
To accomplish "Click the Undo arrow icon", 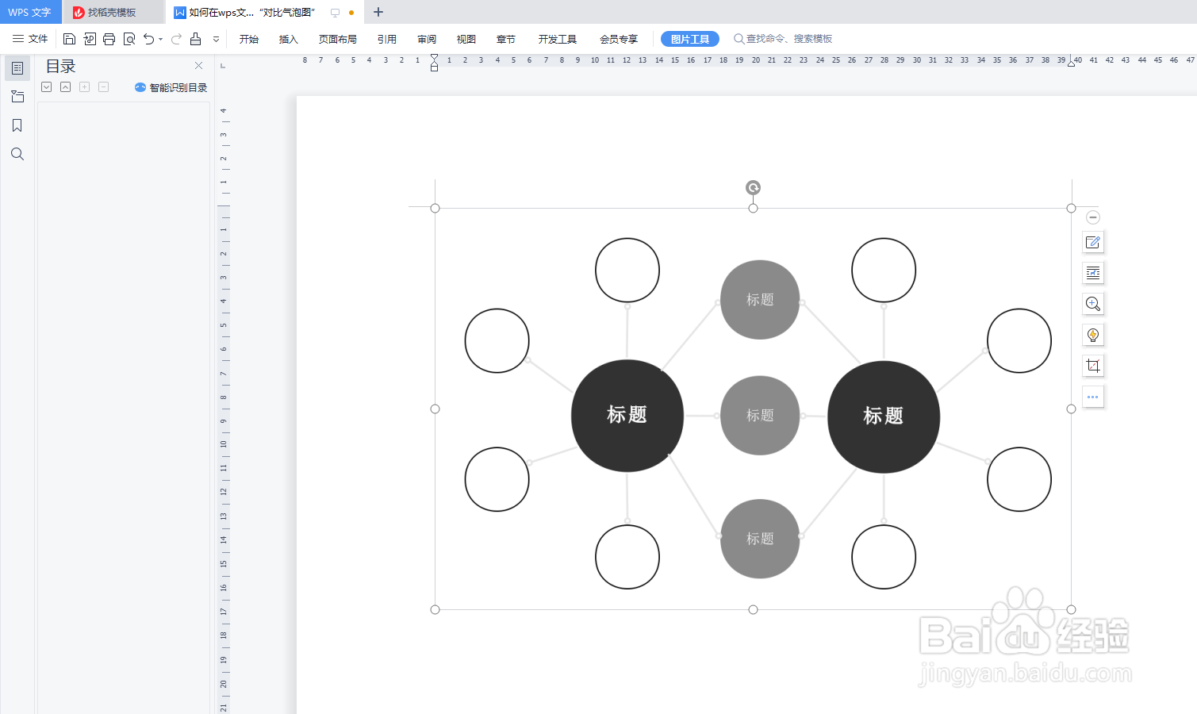I will 148,39.
